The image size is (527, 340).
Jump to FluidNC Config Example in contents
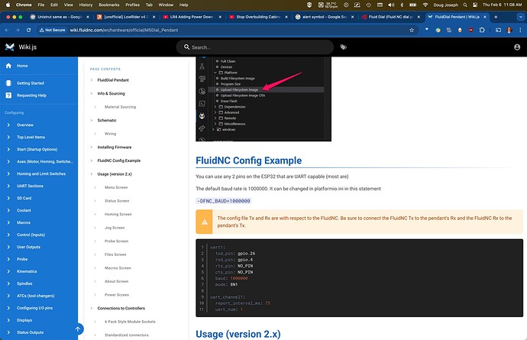[119, 160]
